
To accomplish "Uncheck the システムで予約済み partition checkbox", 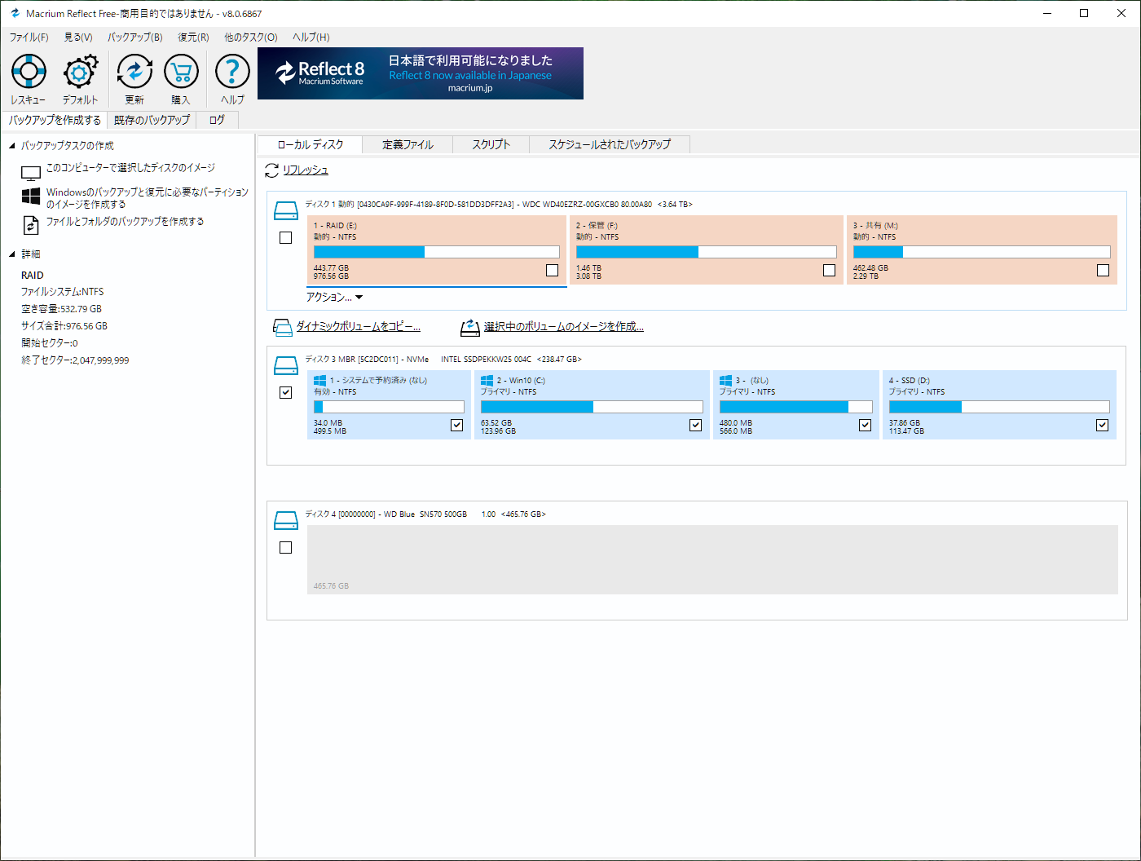I will point(457,426).
